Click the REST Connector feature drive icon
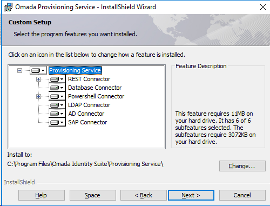The image size is (270, 206). click(57, 79)
